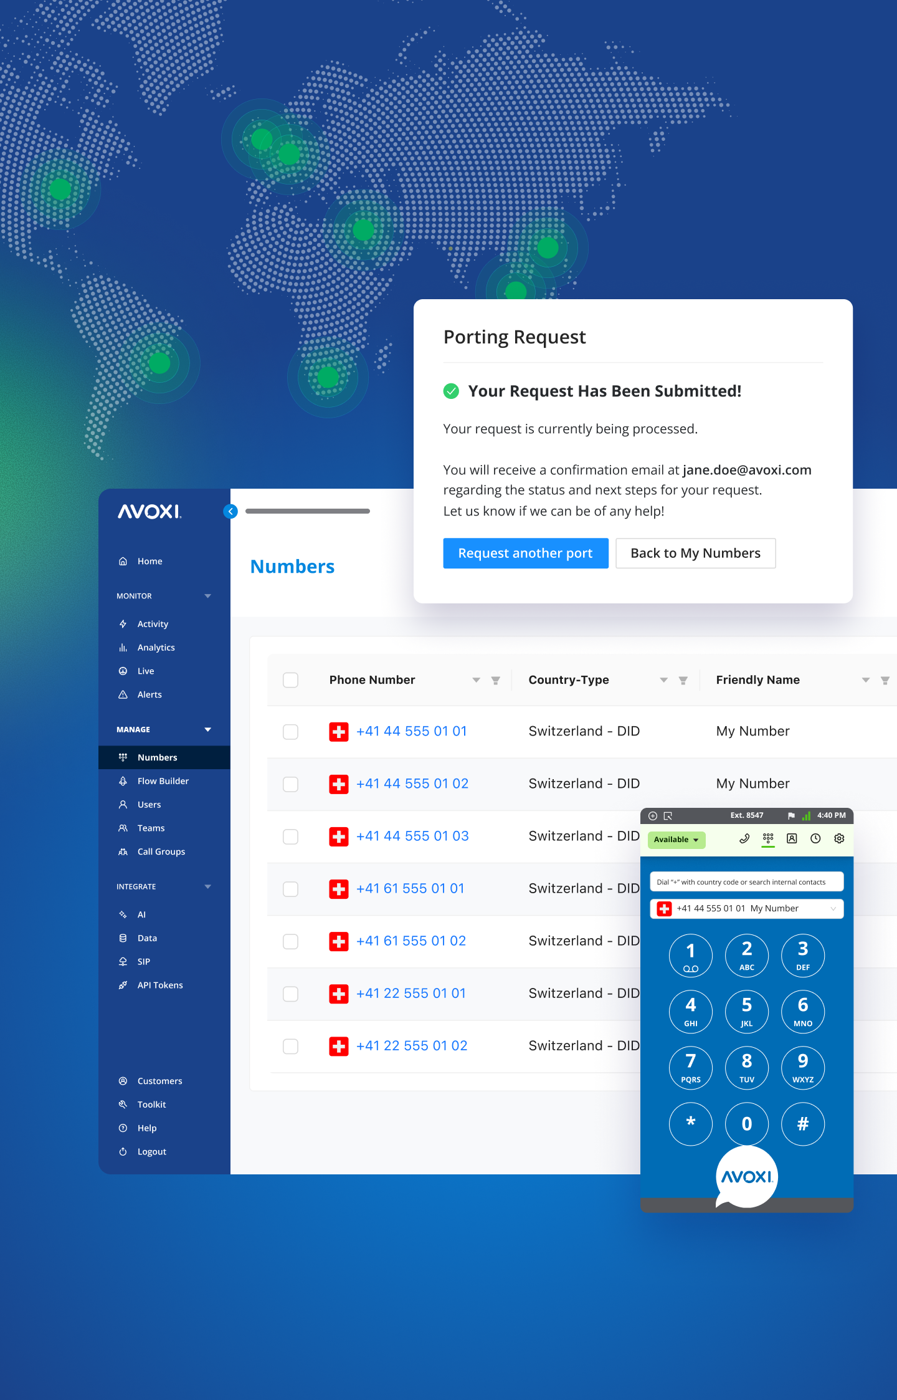Open the Call Groups page
The image size is (897, 1400).
point(161,851)
